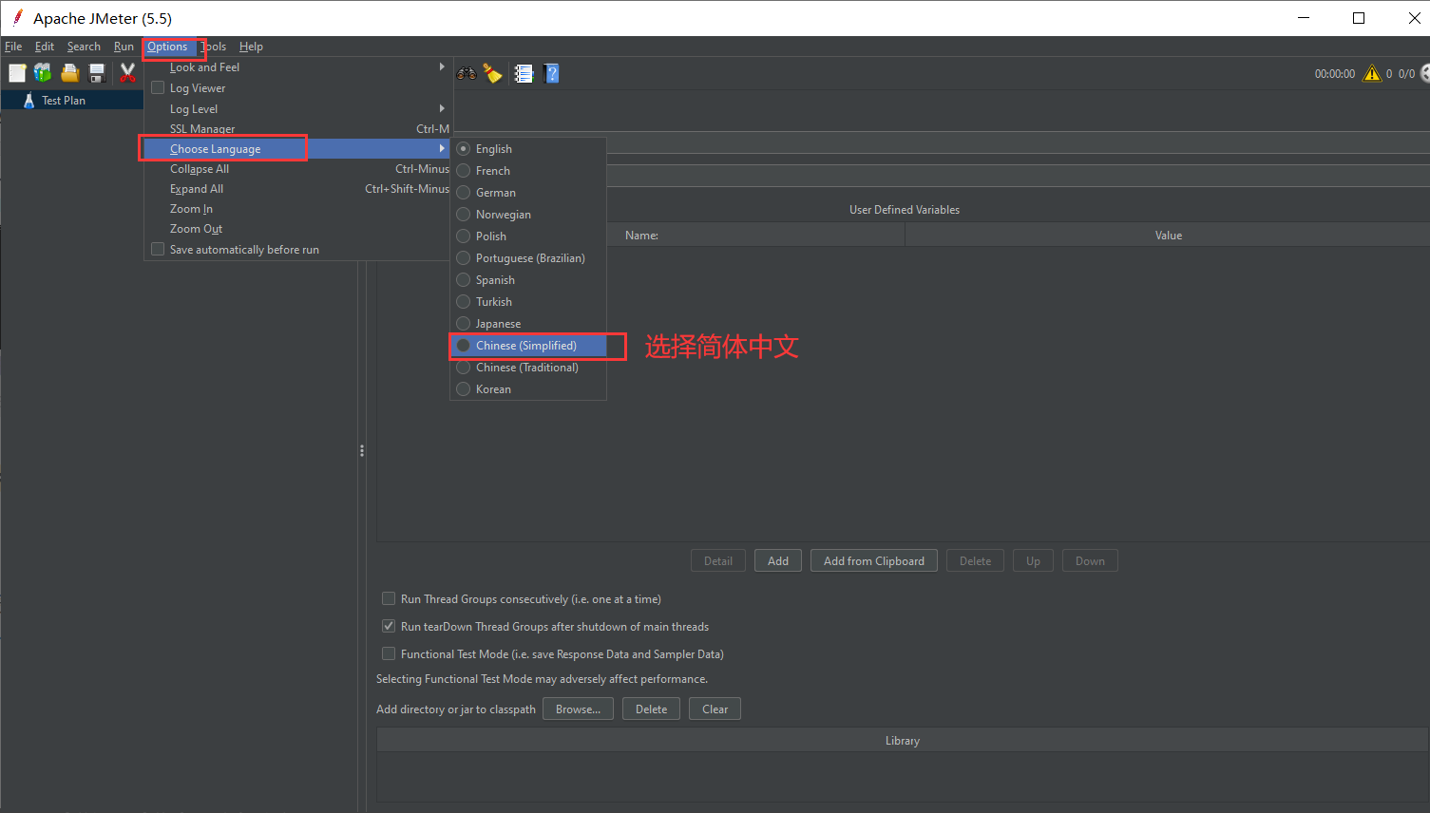Click the split pane divider handle

(x=362, y=451)
